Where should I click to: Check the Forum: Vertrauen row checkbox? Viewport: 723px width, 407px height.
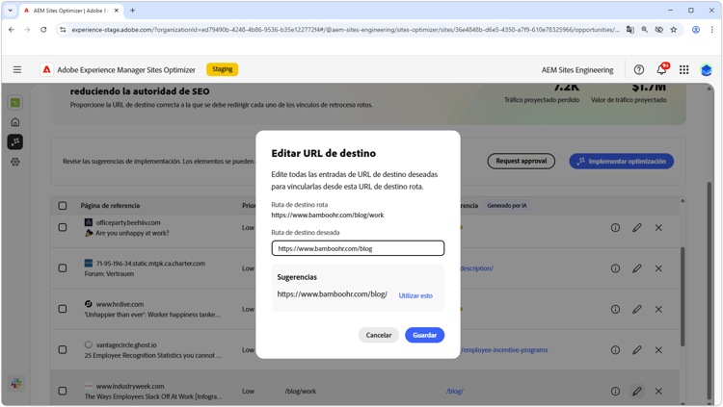[63, 267]
